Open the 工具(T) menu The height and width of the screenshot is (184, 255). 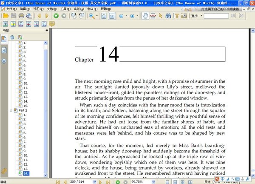coord(65,9)
